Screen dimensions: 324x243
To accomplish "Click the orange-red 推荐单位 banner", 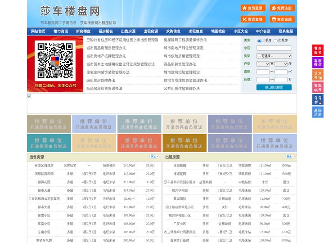I will coord(139,143).
